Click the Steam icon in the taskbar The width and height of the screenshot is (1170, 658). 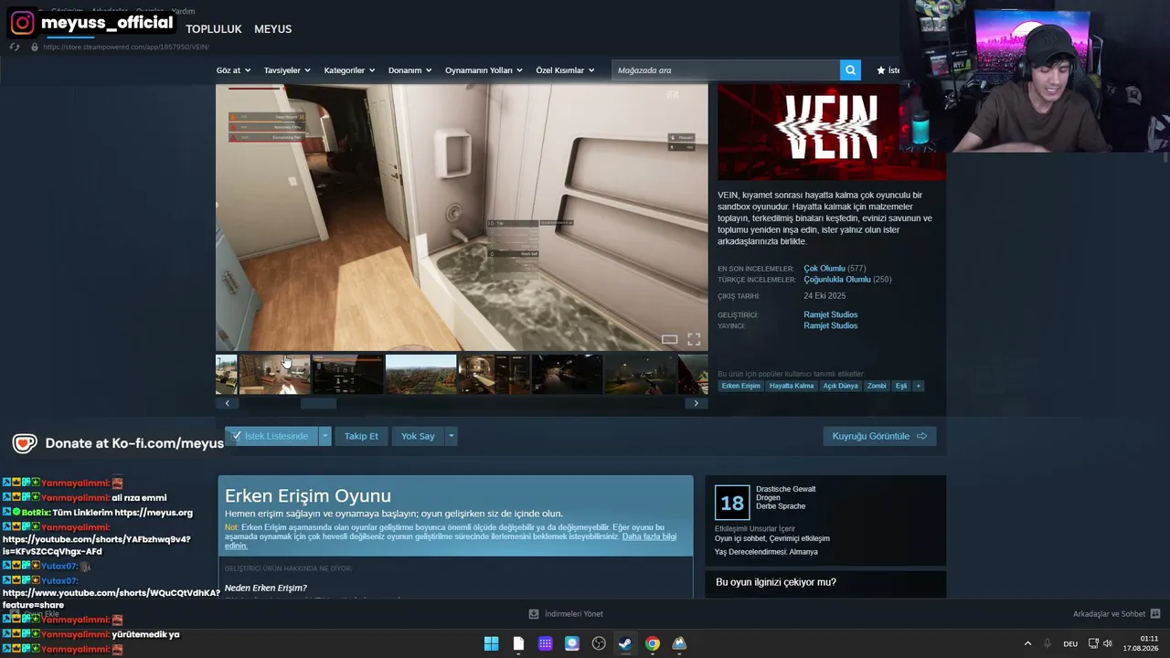pyautogui.click(x=625, y=643)
